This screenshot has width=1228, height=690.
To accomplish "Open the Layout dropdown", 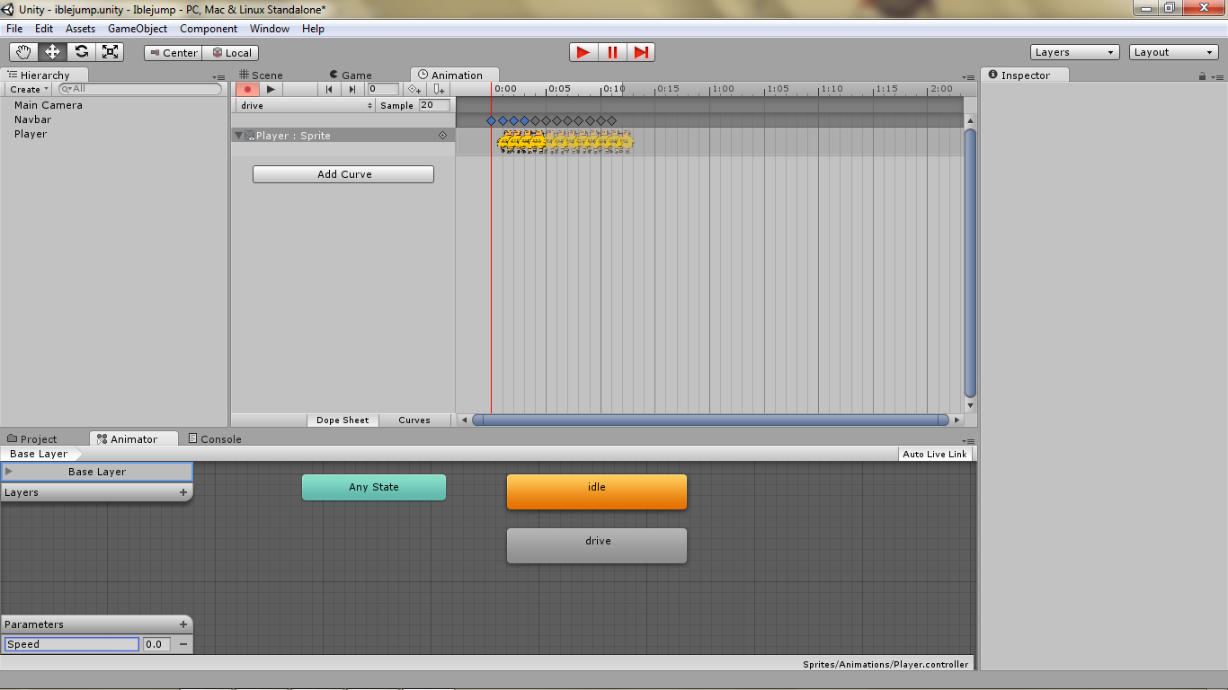I will pos(1174,52).
